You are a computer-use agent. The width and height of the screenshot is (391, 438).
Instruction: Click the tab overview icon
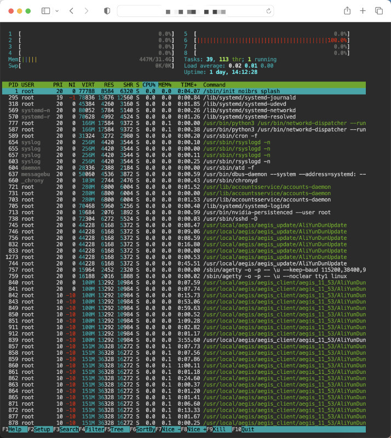378,10
